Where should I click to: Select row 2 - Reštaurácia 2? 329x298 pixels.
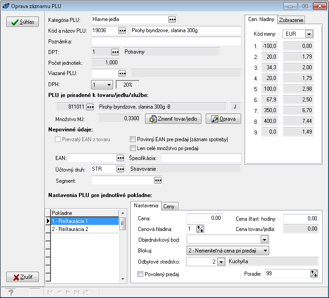click(85, 229)
